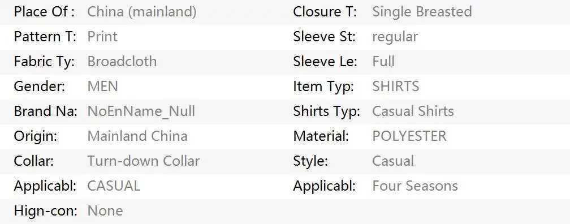Click the 'SHIRTS' item type value
The image size is (570, 224).
(395, 87)
